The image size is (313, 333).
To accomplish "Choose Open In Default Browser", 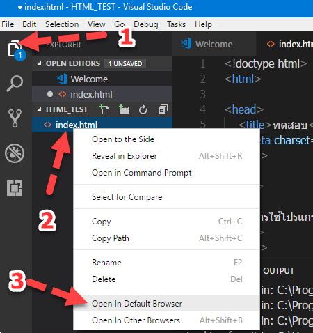I will (166, 304).
